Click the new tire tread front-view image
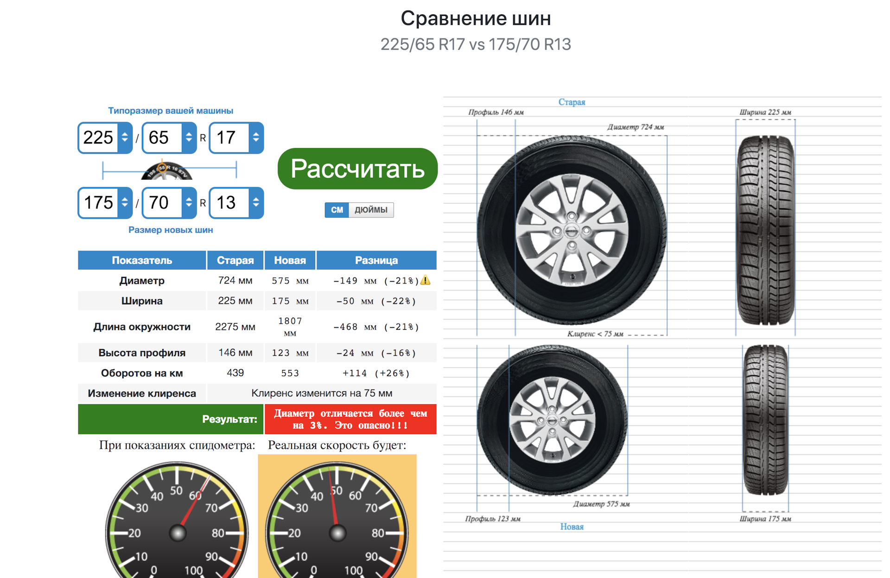 (x=765, y=420)
